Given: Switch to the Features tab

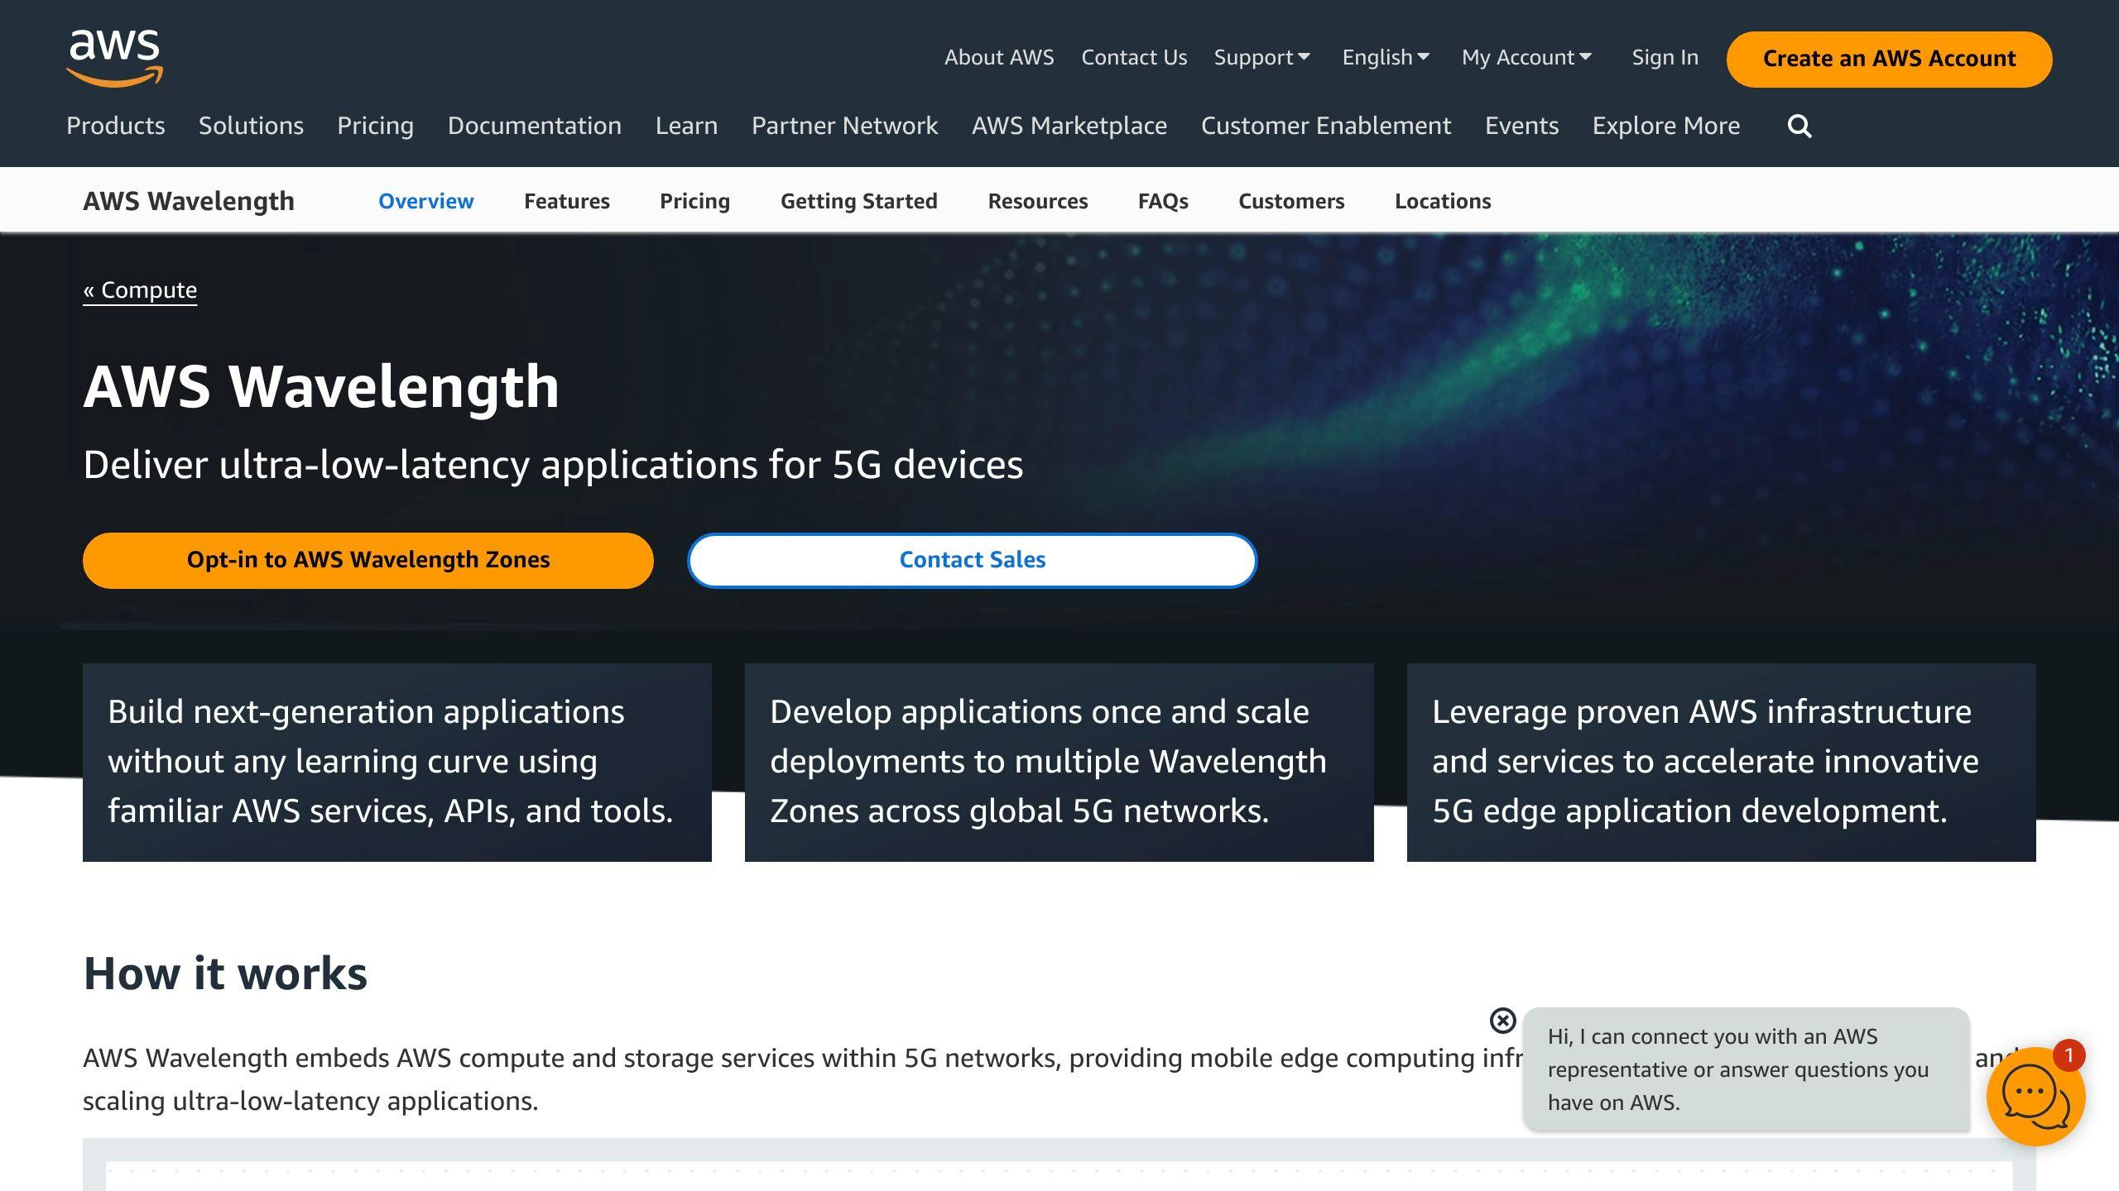Looking at the screenshot, I should click(567, 201).
